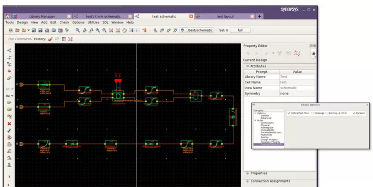Click the red fit icon in History bar
Screen dimensions: 373x187
click(x=70, y=39)
